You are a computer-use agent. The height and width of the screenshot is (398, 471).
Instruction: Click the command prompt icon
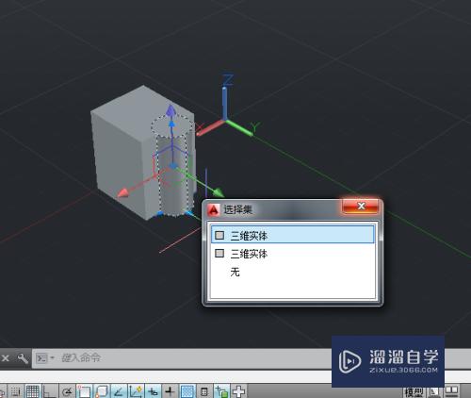pyautogui.click(x=41, y=358)
